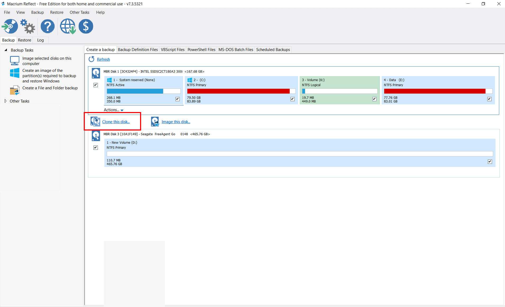
Task: Click the Clone this disk icon
Action: click(95, 122)
